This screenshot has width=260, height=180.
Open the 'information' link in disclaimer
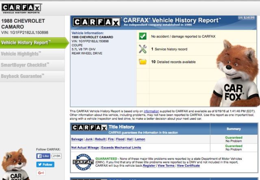(151, 111)
